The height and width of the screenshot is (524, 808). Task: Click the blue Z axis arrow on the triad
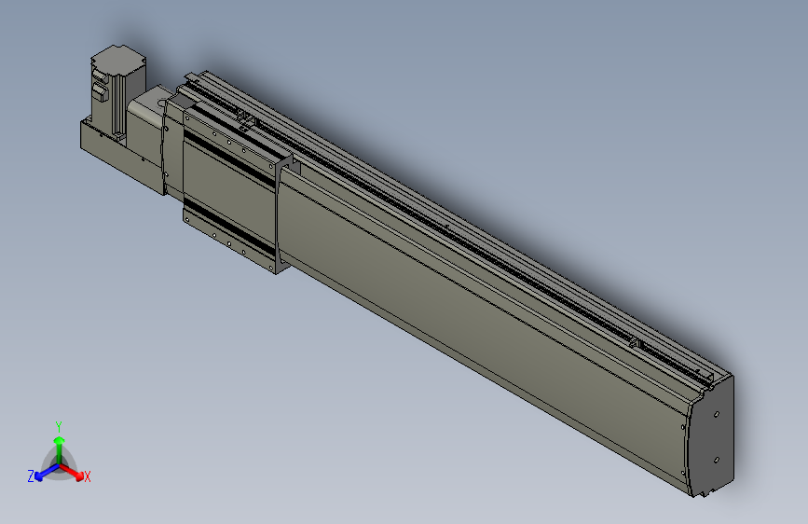(47, 473)
